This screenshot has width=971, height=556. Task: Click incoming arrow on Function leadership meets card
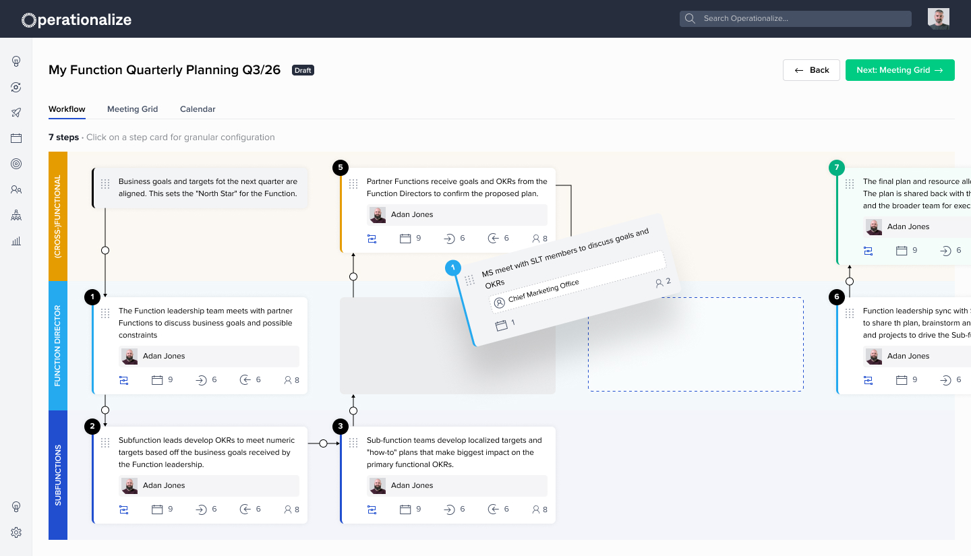(201, 380)
